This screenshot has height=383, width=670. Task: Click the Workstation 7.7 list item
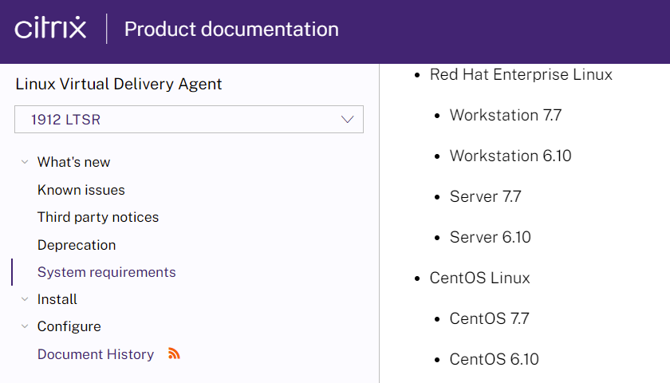[506, 116]
